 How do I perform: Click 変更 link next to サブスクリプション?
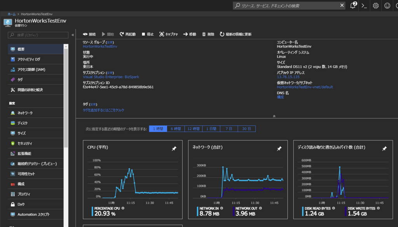coord(110,73)
